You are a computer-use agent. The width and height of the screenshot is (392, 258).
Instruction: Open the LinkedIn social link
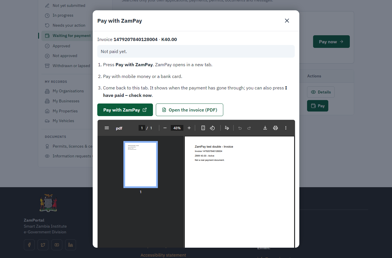pos(71,245)
